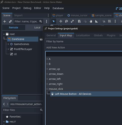The image size is (122, 125).
Task: Focus the Filter by Name field
Action: (84, 41)
